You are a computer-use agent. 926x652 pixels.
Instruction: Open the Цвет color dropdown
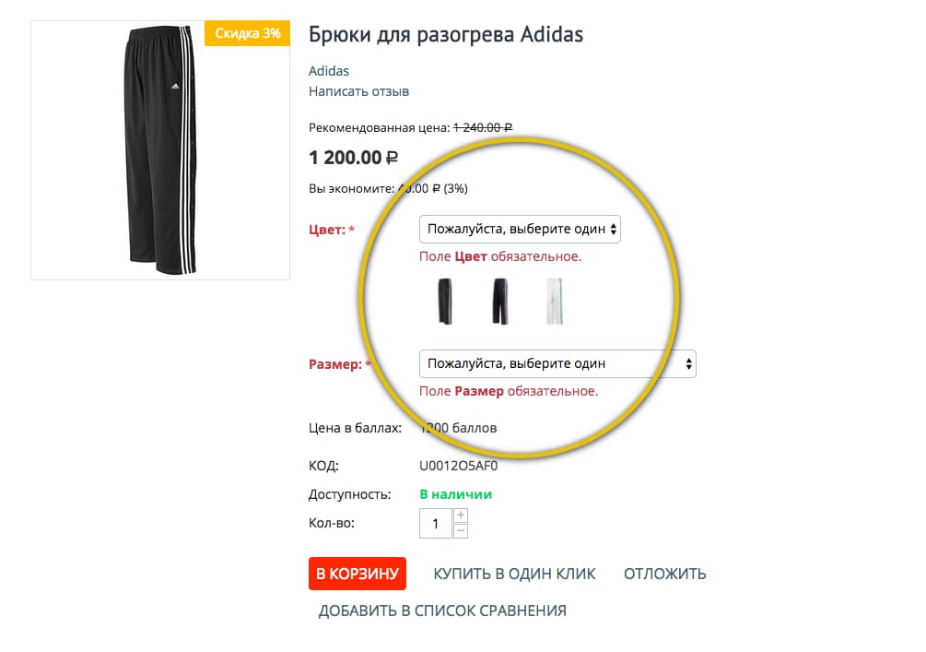pyautogui.click(x=520, y=229)
